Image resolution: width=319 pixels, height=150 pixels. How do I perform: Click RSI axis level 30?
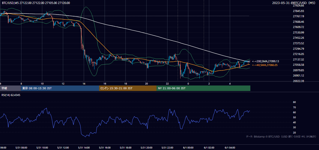tap(294, 127)
